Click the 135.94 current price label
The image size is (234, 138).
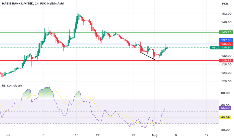(226, 48)
